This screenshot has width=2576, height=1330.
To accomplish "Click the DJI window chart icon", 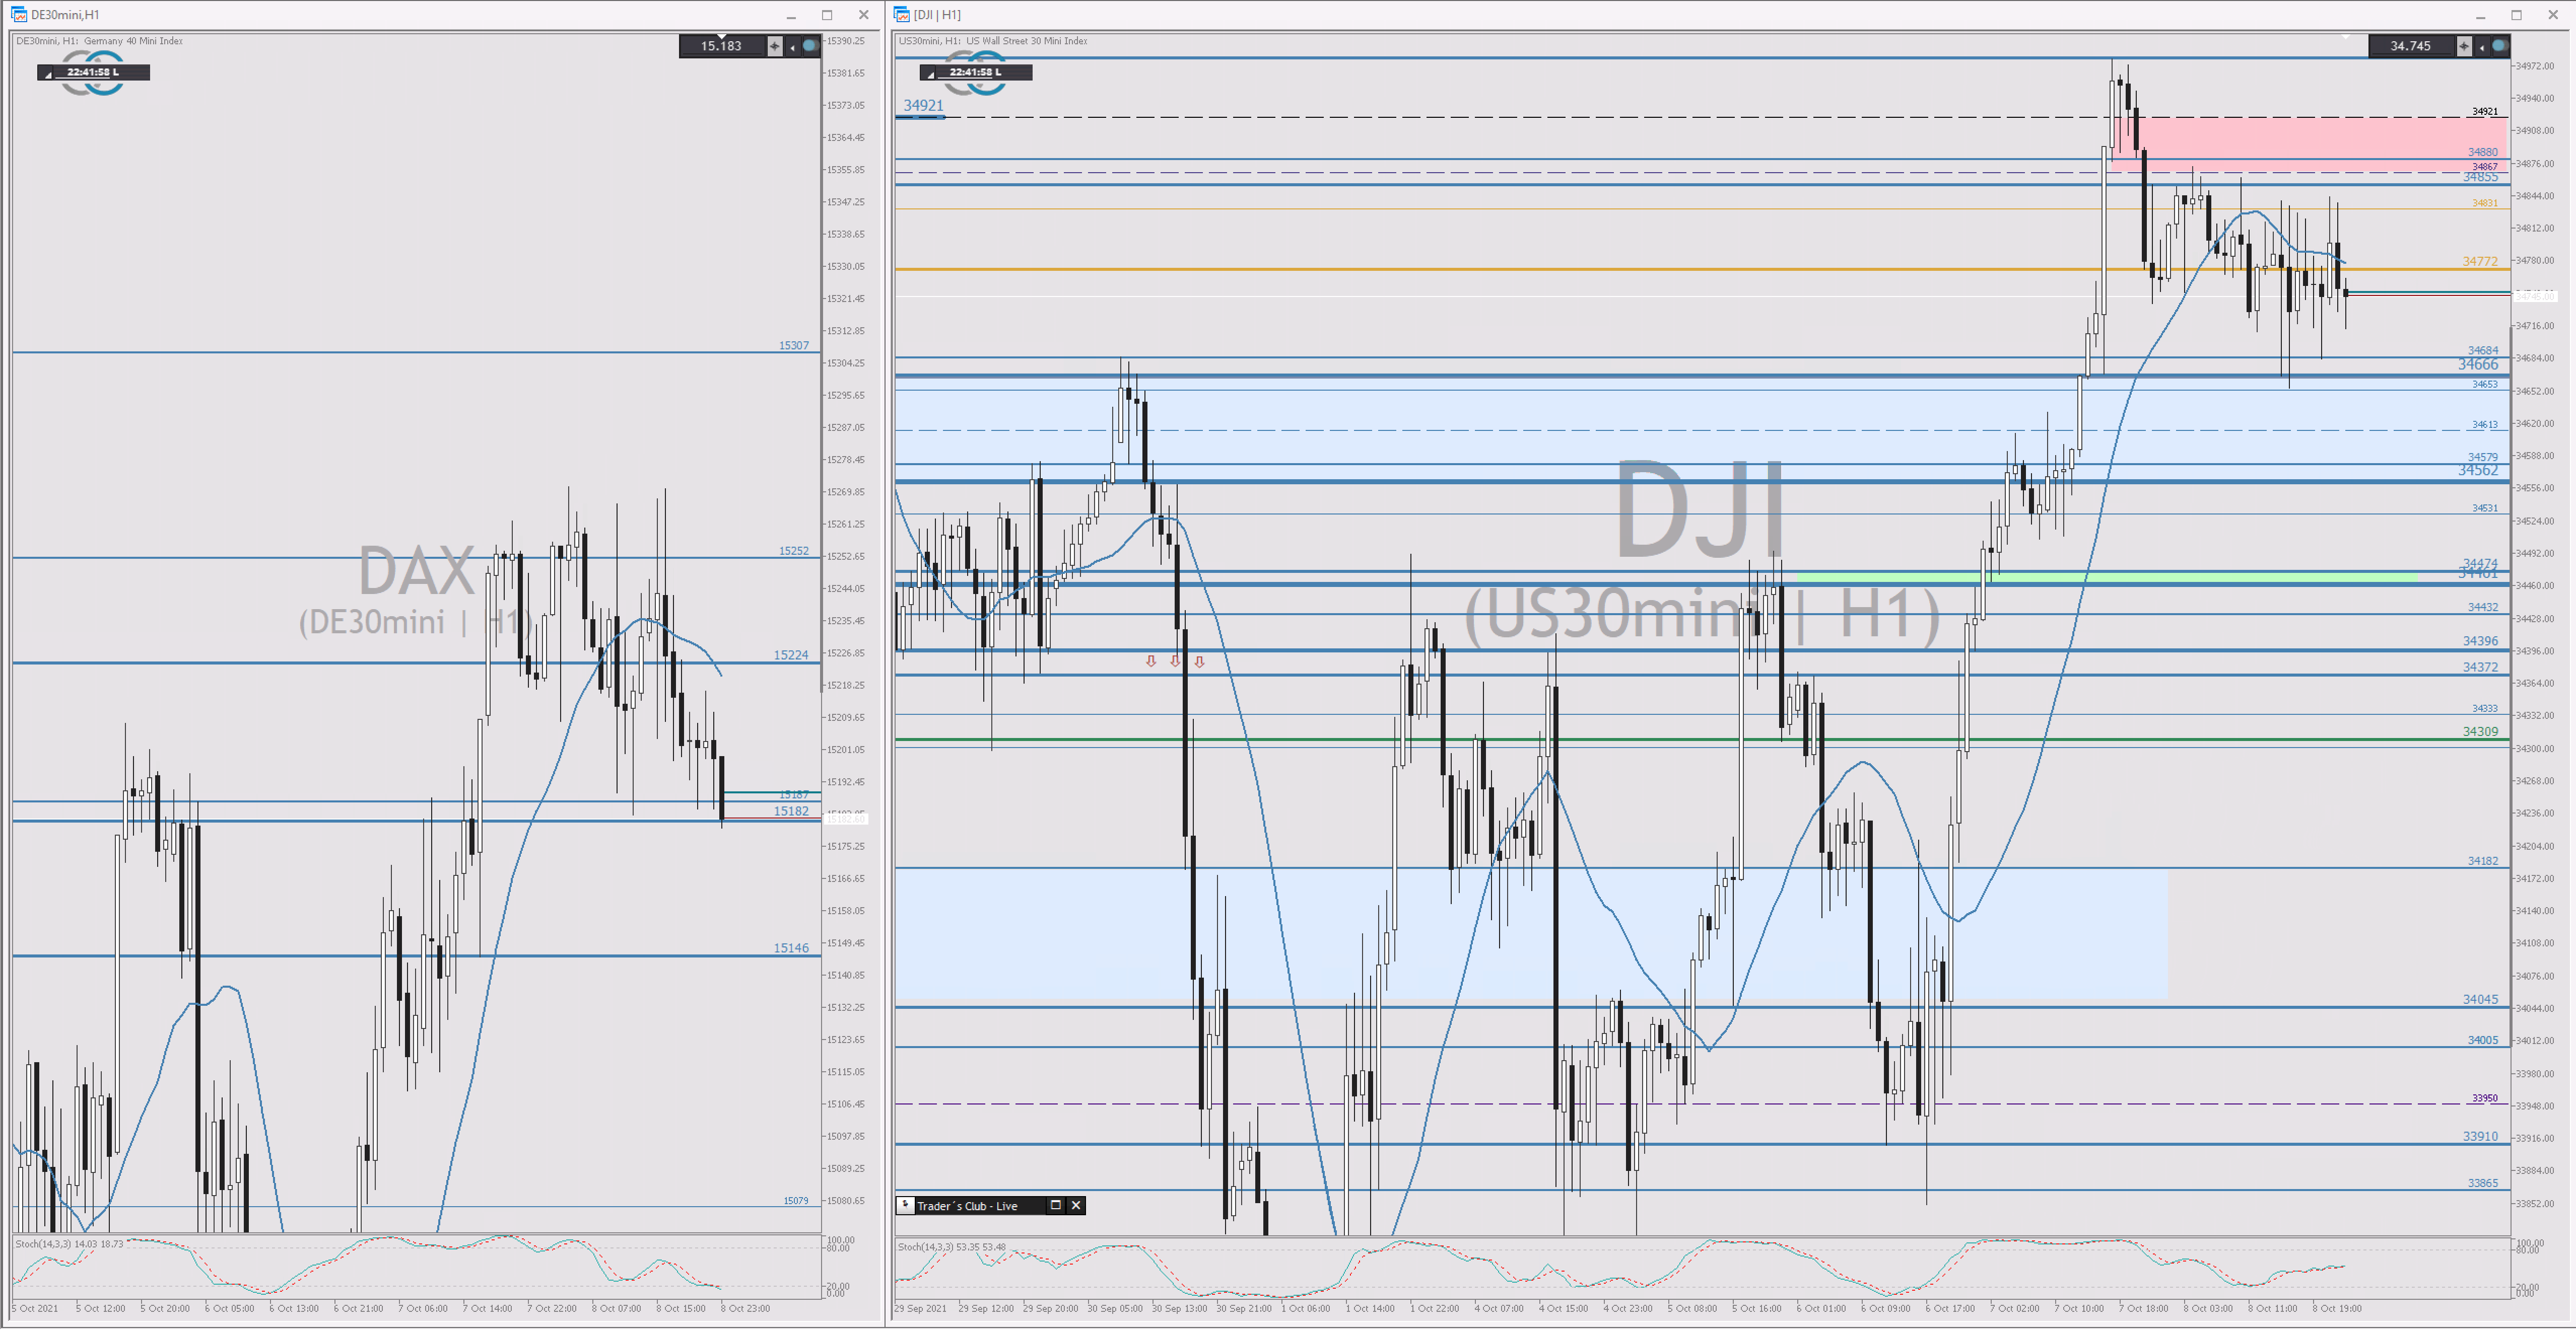I will click(902, 14).
